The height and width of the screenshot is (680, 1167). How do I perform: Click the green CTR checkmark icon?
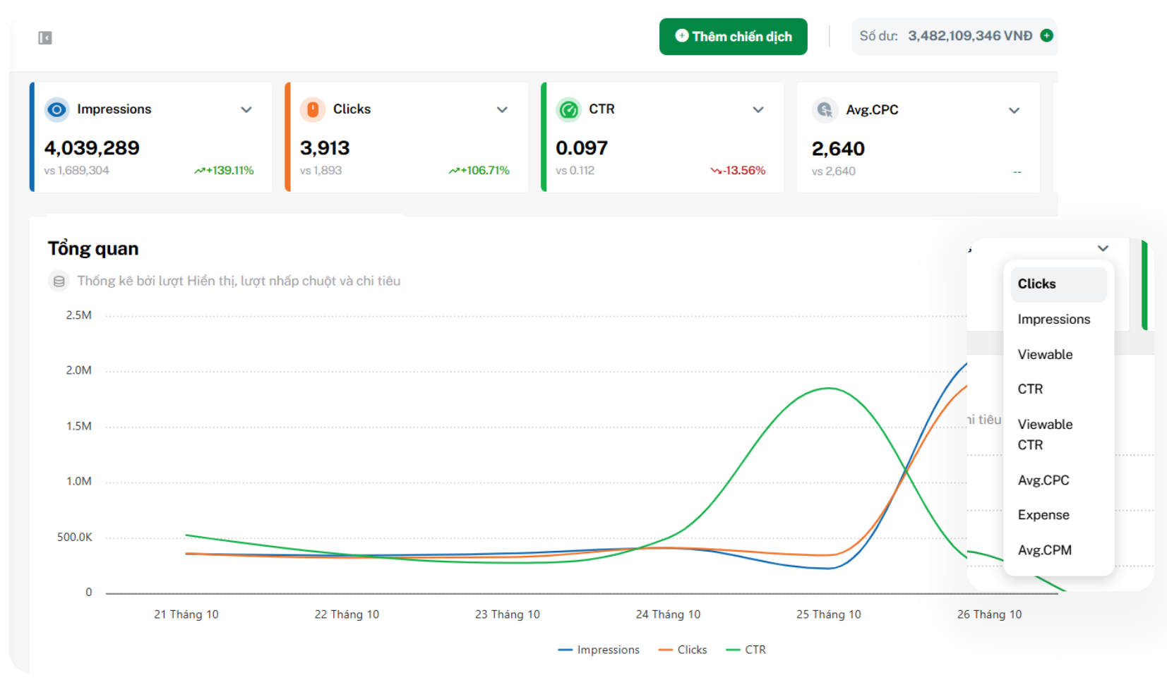pos(568,109)
